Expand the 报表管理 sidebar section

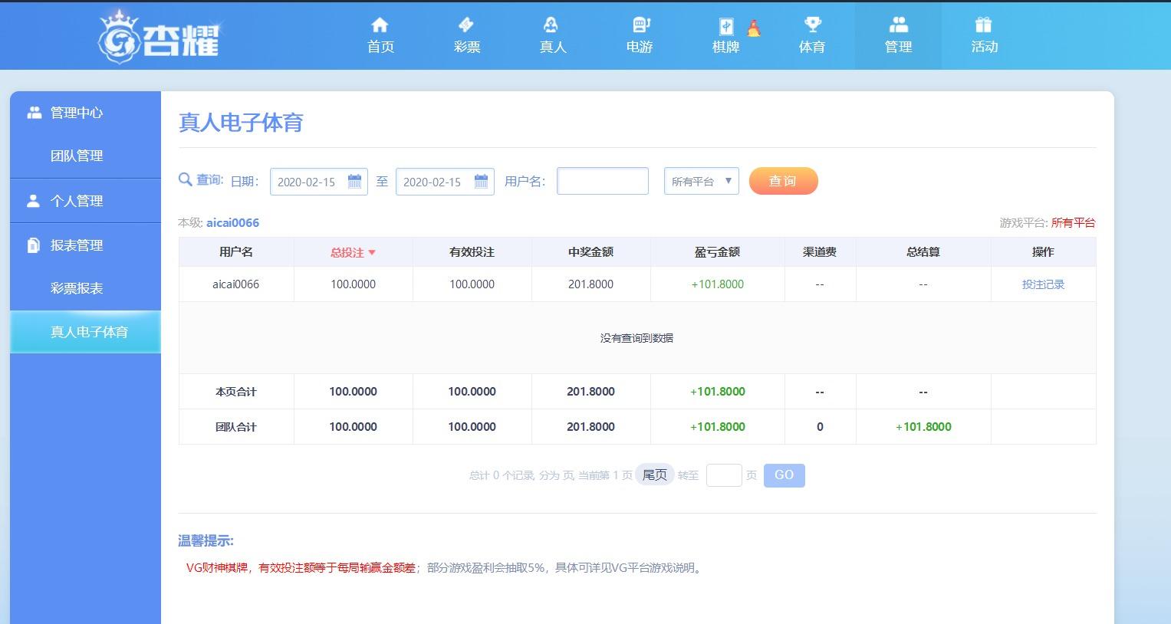point(77,245)
